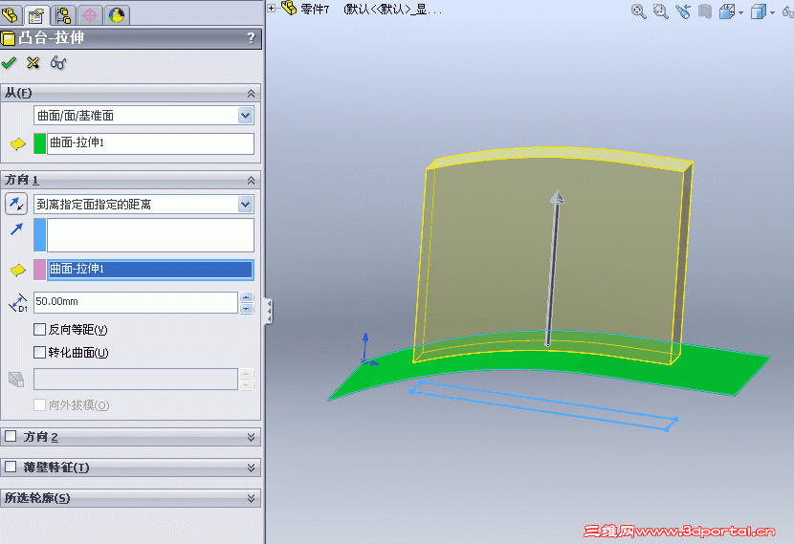Enable the 反向等距 checkbox

(x=39, y=330)
